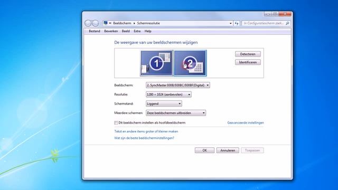Click the Identificeren button
Image resolution: width=338 pixels, height=190 pixels.
point(248,62)
